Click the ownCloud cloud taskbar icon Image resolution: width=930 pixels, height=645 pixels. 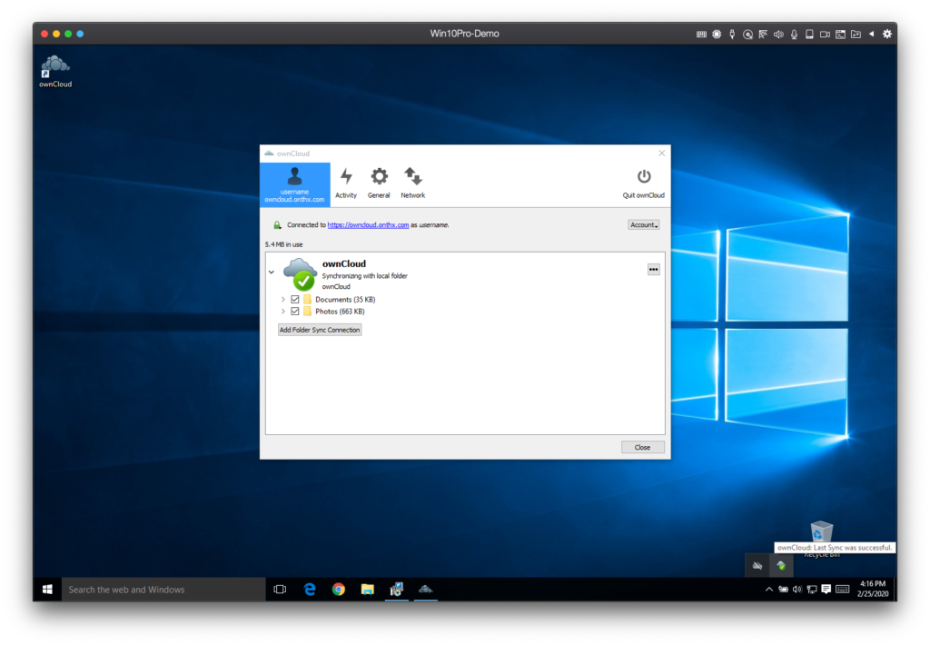click(x=426, y=590)
